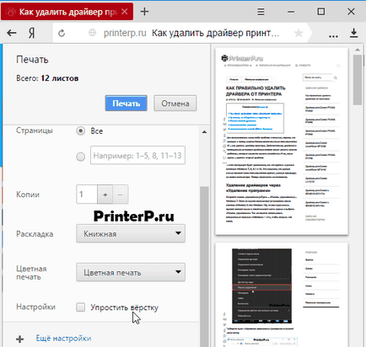This screenshot has height=347, width=366.
Task: Open the downloads arrow icon
Action: 354,33
